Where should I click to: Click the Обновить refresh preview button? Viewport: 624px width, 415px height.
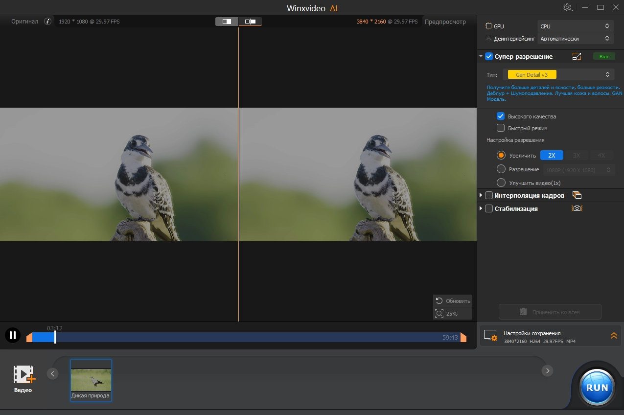click(453, 301)
